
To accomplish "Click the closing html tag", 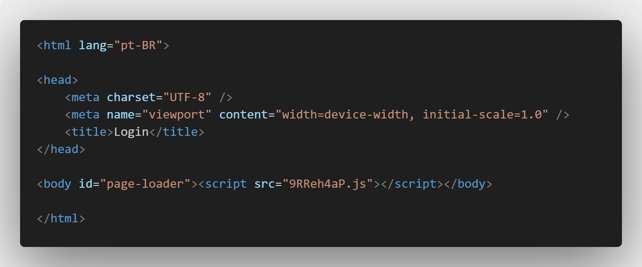I will [x=61, y=219].
